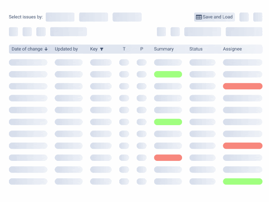Click the T column header
269x202 pixels.
tap(124, 49)
